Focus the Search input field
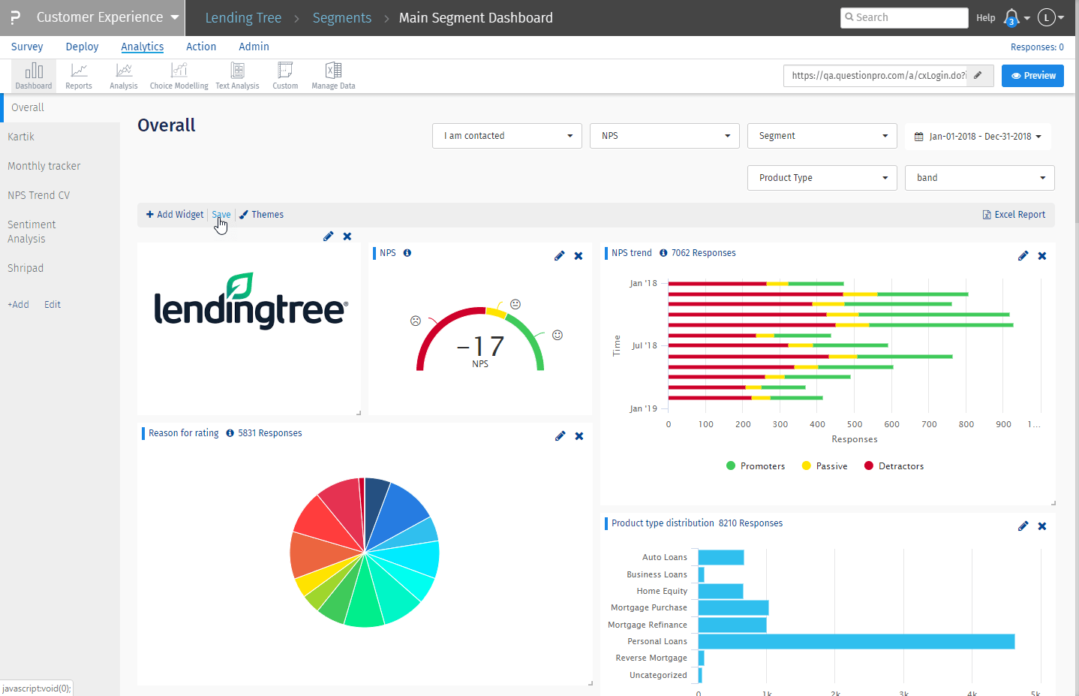Viewport: 1079px width, 696px height. click(904, 17)
